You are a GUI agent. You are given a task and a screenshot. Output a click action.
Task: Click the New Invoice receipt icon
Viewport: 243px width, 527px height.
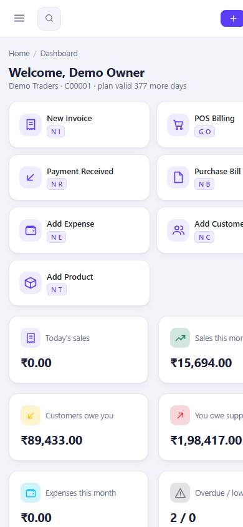(31, 125)
